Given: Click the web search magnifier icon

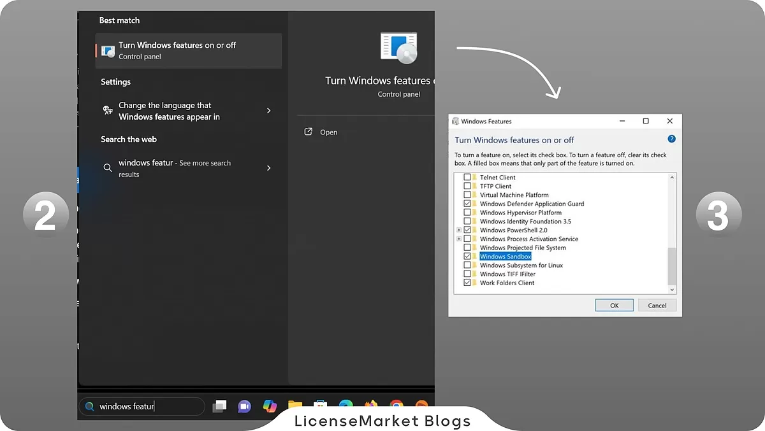Looking at the screenshot, I should pyautogui.click(x=108, y=168).
